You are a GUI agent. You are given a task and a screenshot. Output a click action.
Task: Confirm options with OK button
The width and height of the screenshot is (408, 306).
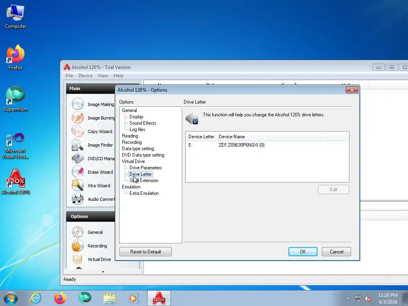point(303,252)
